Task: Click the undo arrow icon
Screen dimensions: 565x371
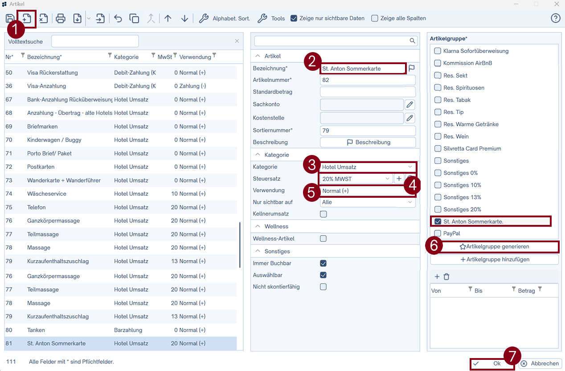Action: coord(118,18)
